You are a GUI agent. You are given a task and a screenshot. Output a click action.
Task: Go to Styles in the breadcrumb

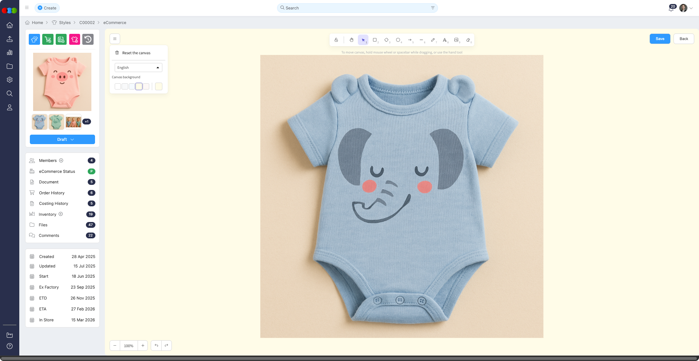tap(65, 23)
